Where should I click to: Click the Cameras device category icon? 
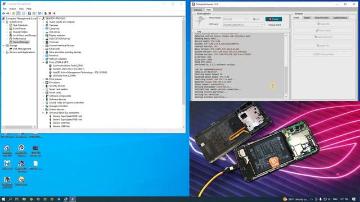pos(47,25)
